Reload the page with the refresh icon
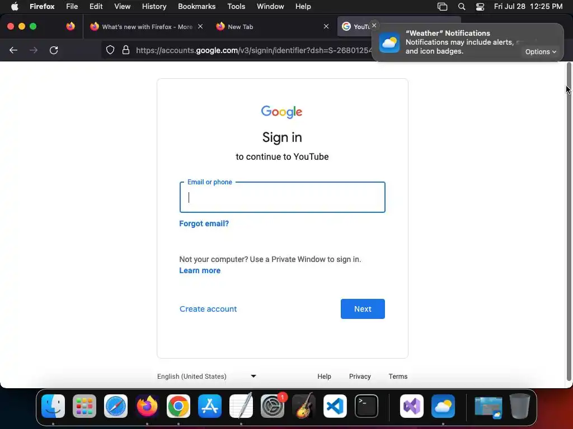 pyautogui.click(x=54, y=50)
